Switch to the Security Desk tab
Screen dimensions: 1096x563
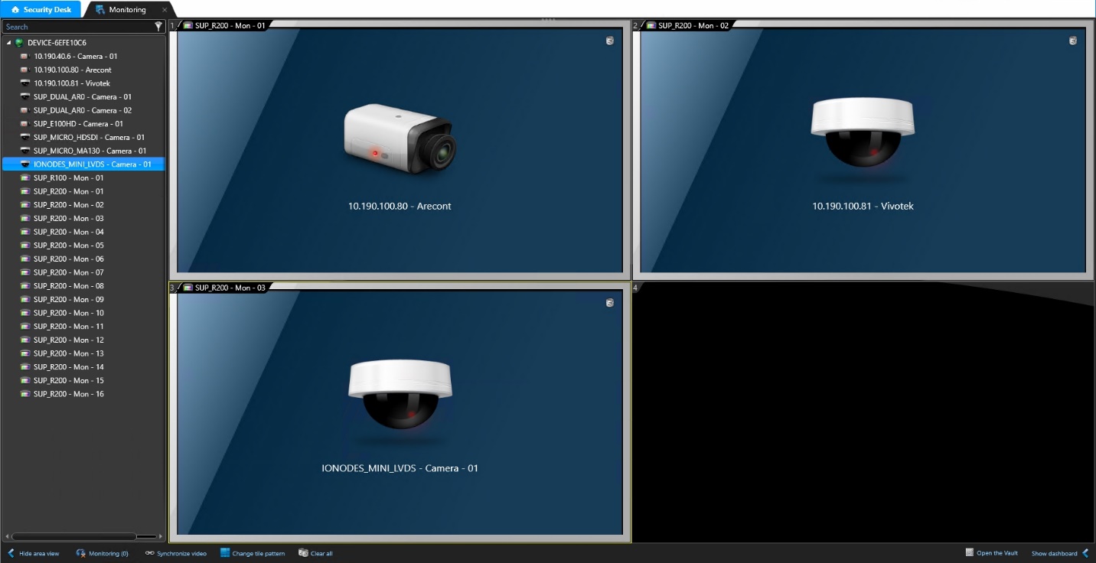click(42, 9)
